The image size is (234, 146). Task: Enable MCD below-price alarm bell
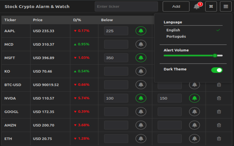point(141,44)
